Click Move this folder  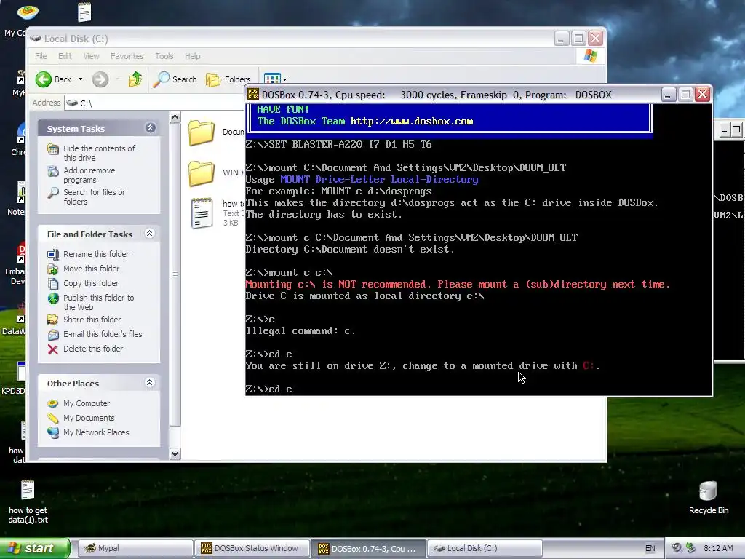(91, 269)
